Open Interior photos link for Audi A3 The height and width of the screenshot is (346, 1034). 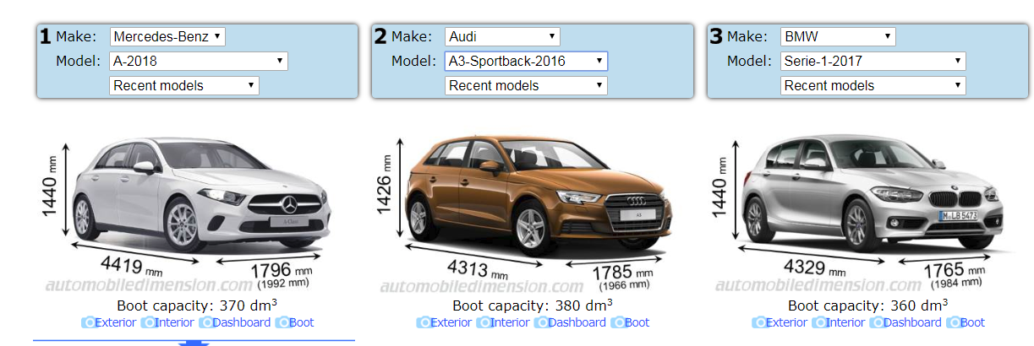(511, 322)
